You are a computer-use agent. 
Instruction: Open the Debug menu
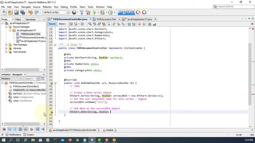(64, 7)
